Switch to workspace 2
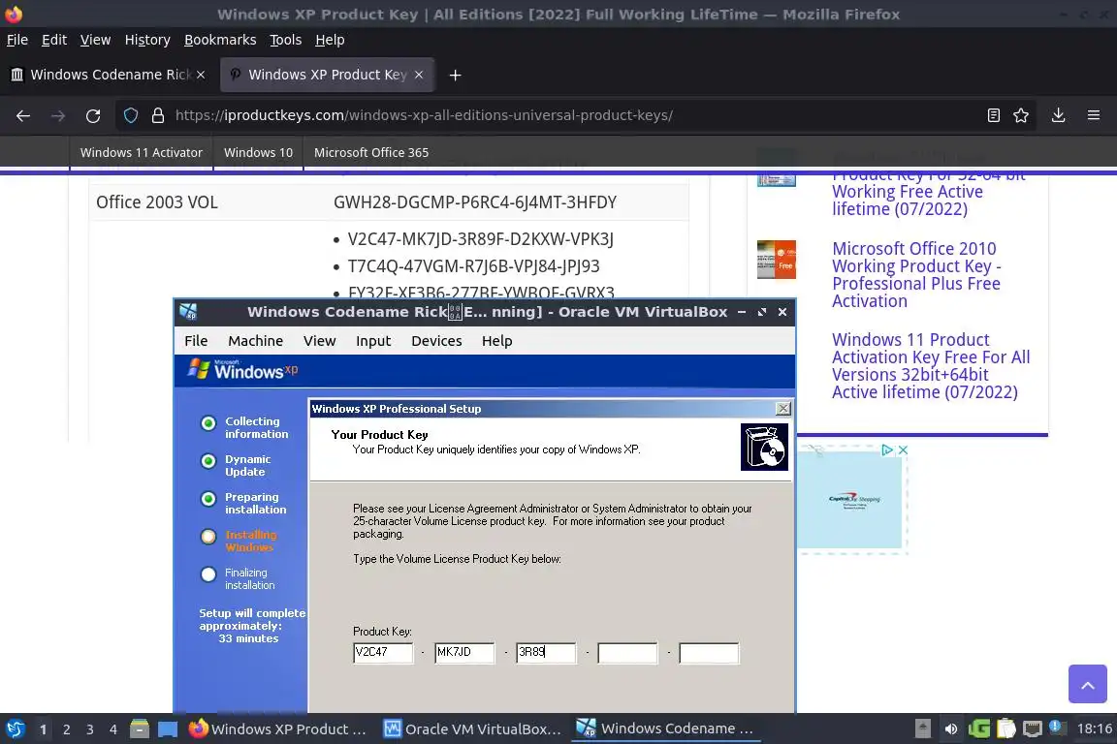 coord(66,729)
